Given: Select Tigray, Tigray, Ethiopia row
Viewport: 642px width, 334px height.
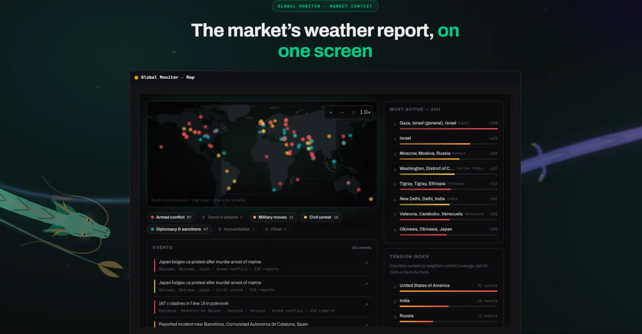Looking at the screenshot, I should pos(444,185).
